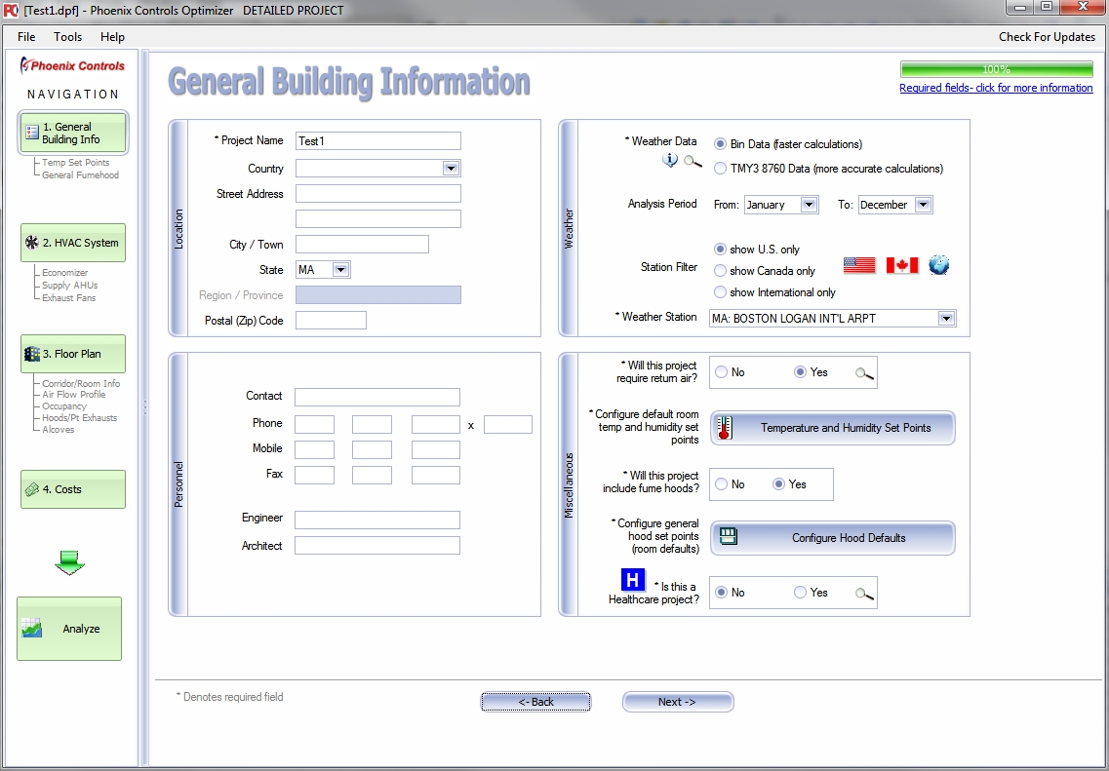The width and height of the screenshot is (1109, 771).
Task: Click the Analyze button
Action: coord(69,629)
